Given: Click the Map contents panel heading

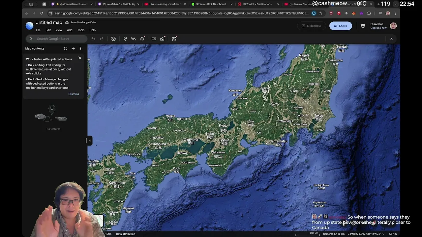Looking at the screenshot, I should tap(35, 48).
